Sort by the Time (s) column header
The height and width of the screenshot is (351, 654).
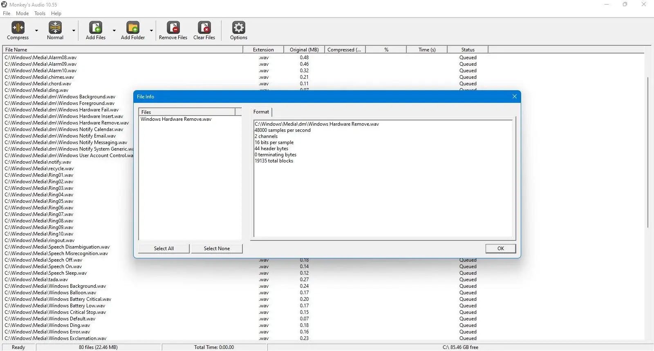[x=427, y=50]
